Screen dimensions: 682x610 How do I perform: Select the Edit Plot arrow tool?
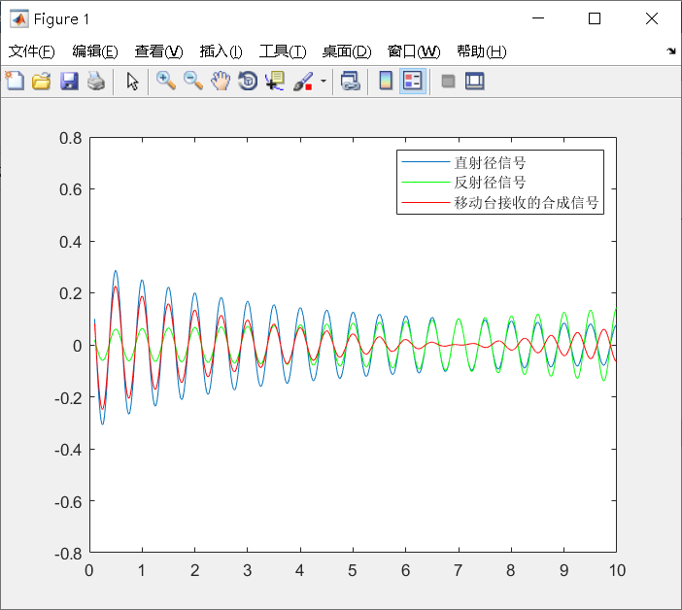132,82
